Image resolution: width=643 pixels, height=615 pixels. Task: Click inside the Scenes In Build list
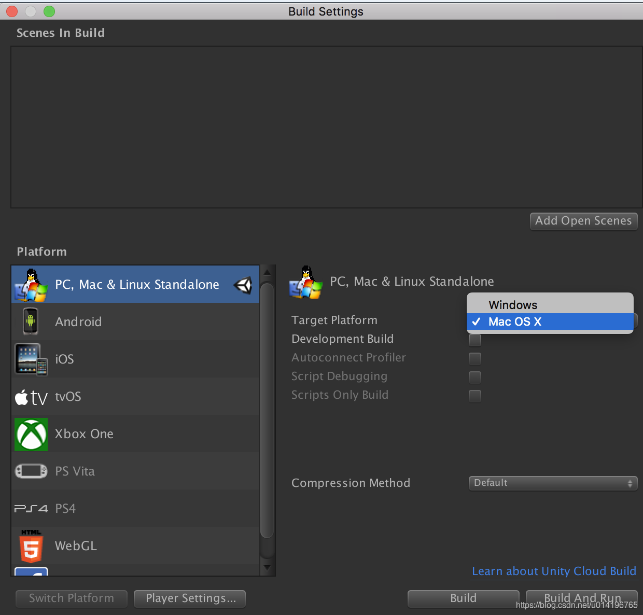pos(327,127)
